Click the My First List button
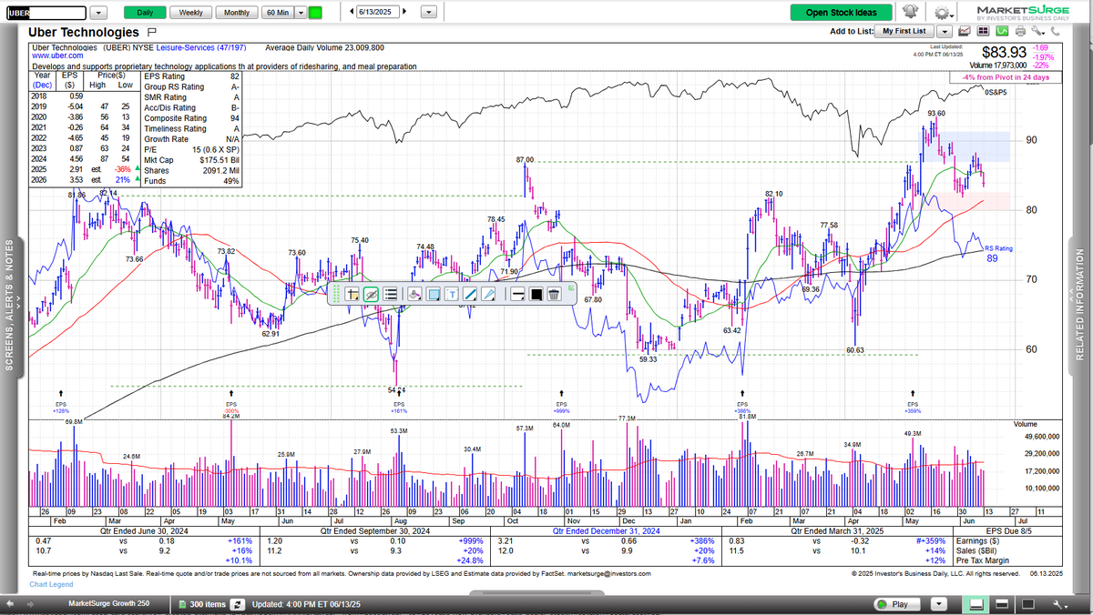 pyautogui.click(x=904, y=31)
